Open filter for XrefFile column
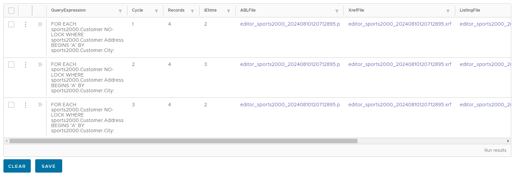 click(448, 11)
